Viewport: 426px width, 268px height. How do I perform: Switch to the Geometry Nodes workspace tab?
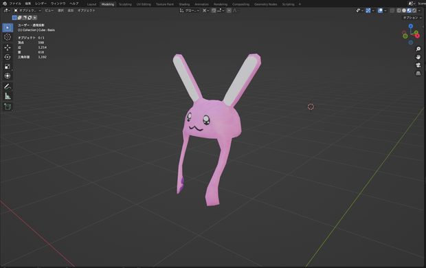coord(265,4)
